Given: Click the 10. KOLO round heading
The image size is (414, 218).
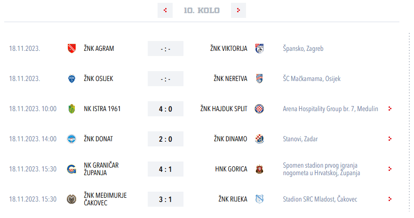Looking at the screenshot, I should tap(202, 10).
